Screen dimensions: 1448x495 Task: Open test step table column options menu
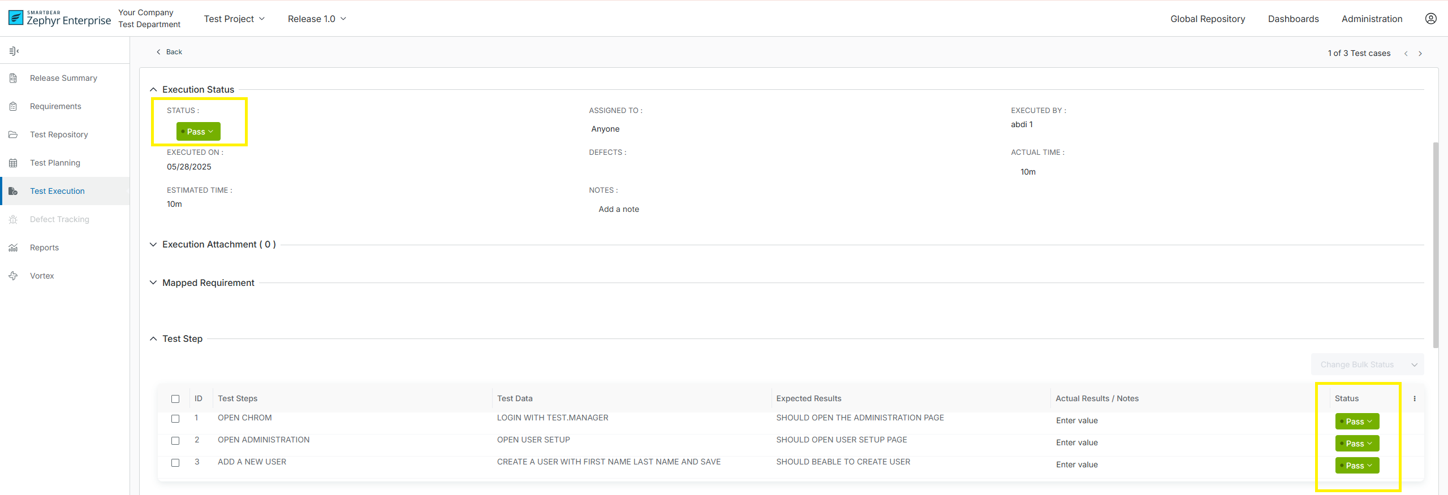click(1415, 398)
